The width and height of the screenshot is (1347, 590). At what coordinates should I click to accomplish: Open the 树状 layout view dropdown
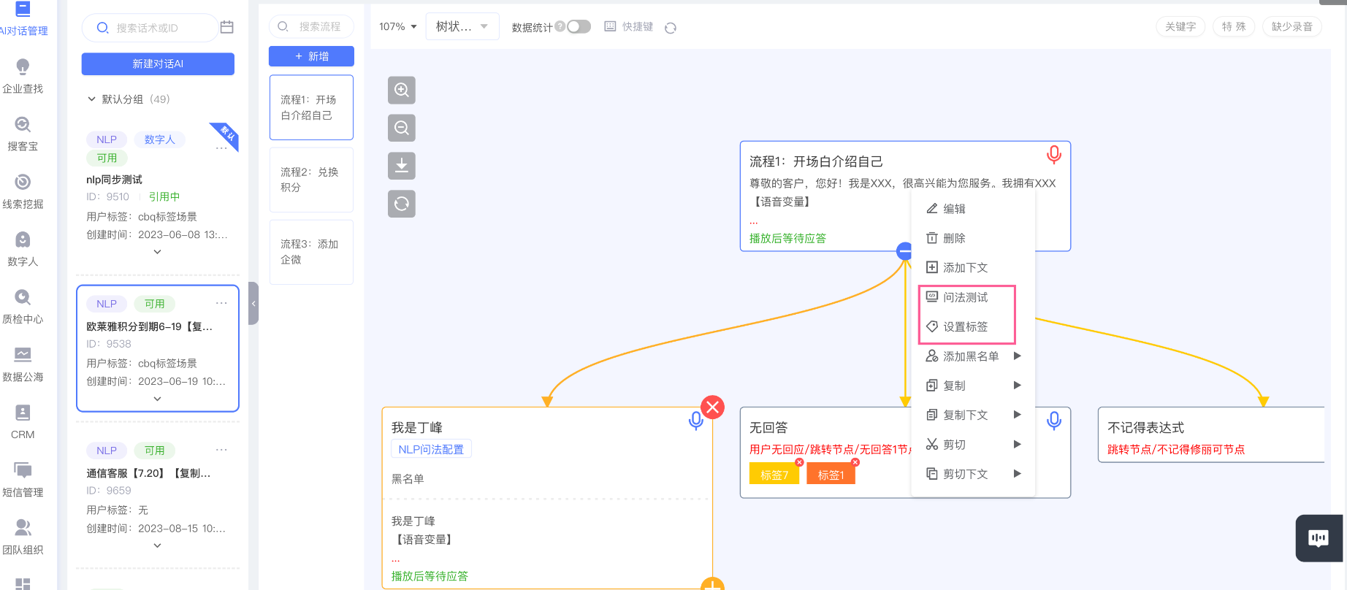(462, 27)
